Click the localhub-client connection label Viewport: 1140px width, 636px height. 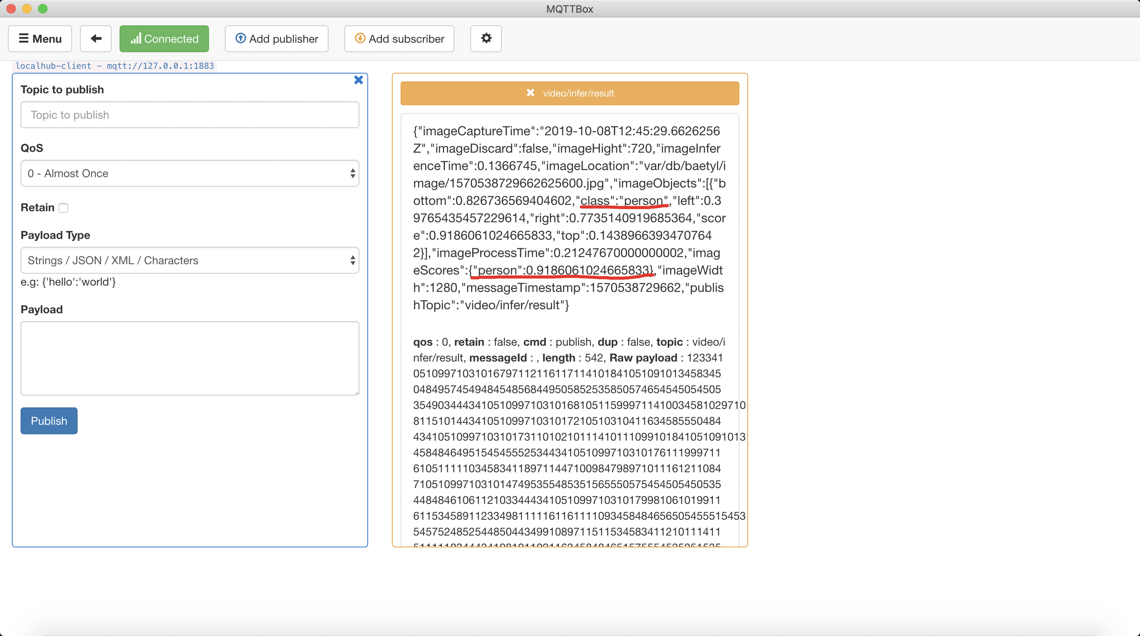115,66
